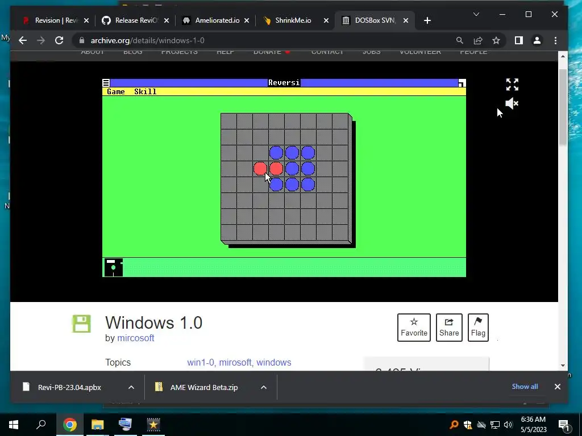The height and width of the screenshot is (436, 582).
Task: Open the Chrome three-dot menu
Action: click(556, 40)
